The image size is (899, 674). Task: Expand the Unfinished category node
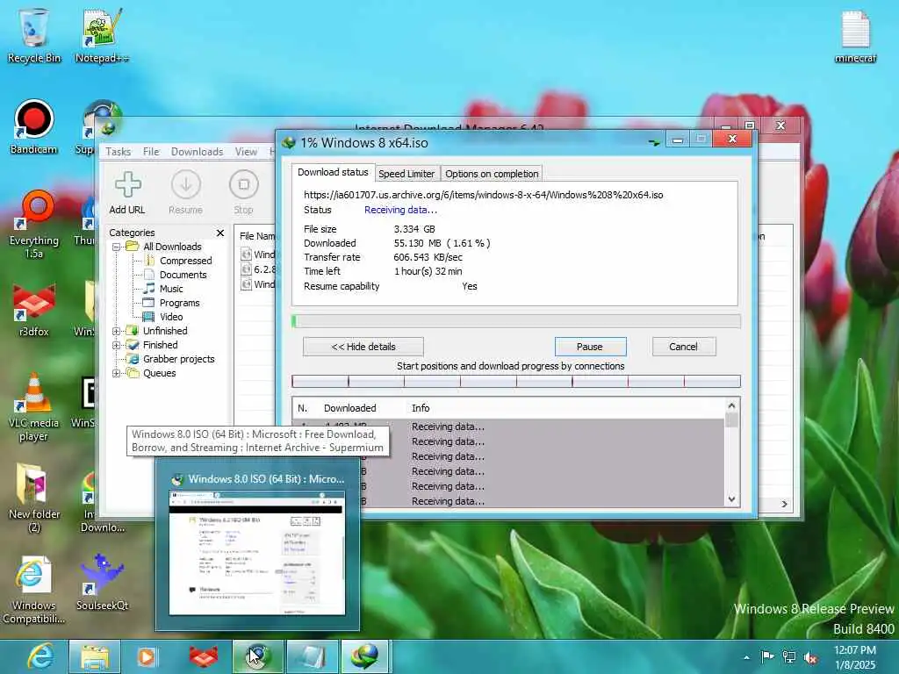pyautogui.click(x=116, y=331)
